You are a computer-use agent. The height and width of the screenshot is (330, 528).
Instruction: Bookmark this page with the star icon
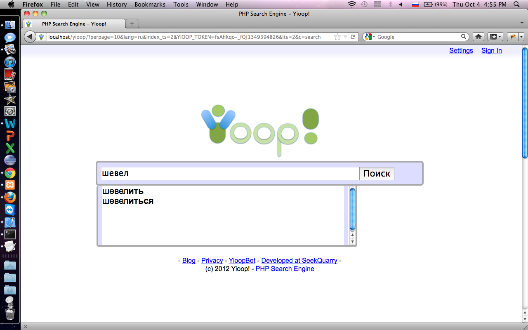tap(337, 37)
